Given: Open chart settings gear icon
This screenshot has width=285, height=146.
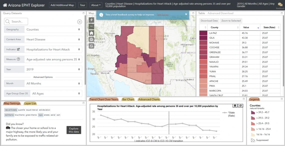Looking at the screenshot, I should (235, 106).
